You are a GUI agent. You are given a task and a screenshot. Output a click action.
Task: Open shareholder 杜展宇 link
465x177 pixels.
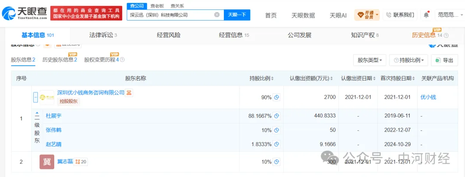click(54, 116)
